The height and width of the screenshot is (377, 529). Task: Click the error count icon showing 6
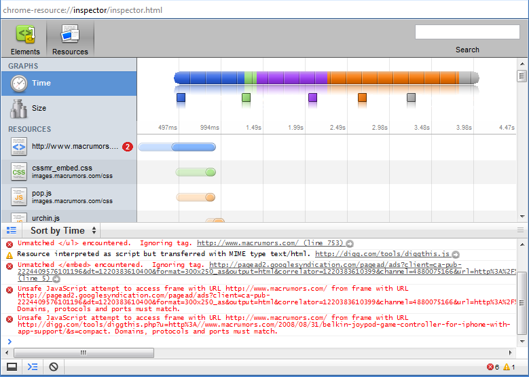[490, 367]
